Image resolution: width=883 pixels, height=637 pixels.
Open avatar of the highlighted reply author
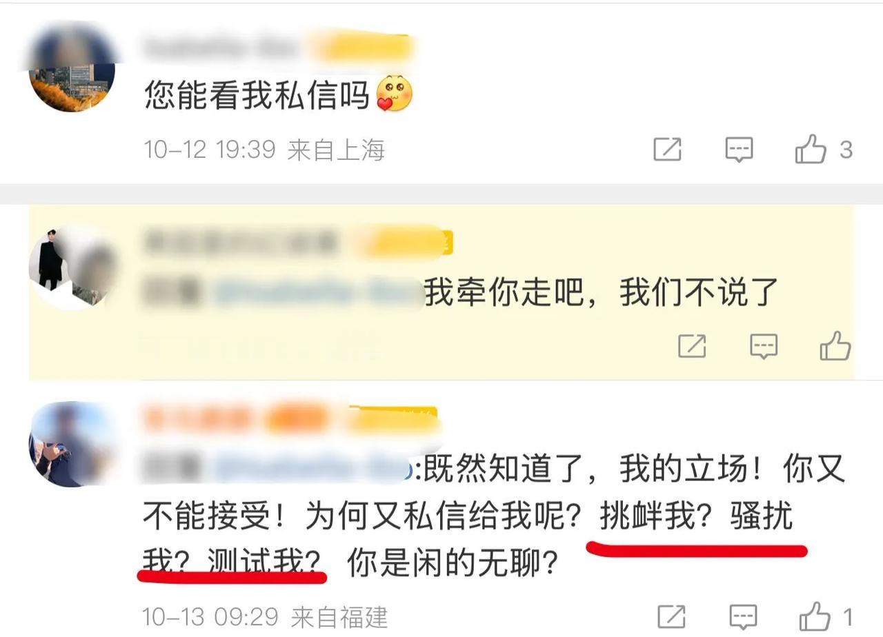tap(72, 266)
